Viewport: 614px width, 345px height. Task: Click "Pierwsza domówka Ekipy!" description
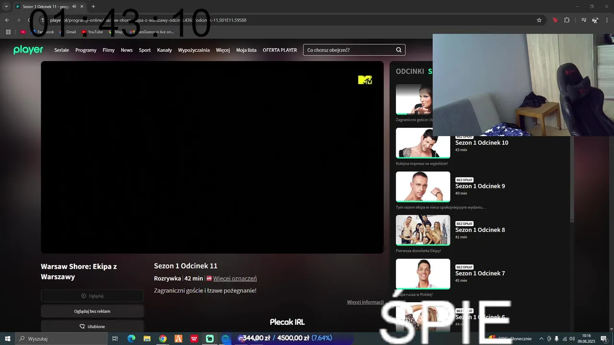pyautogui.click(x=418, y=251)
